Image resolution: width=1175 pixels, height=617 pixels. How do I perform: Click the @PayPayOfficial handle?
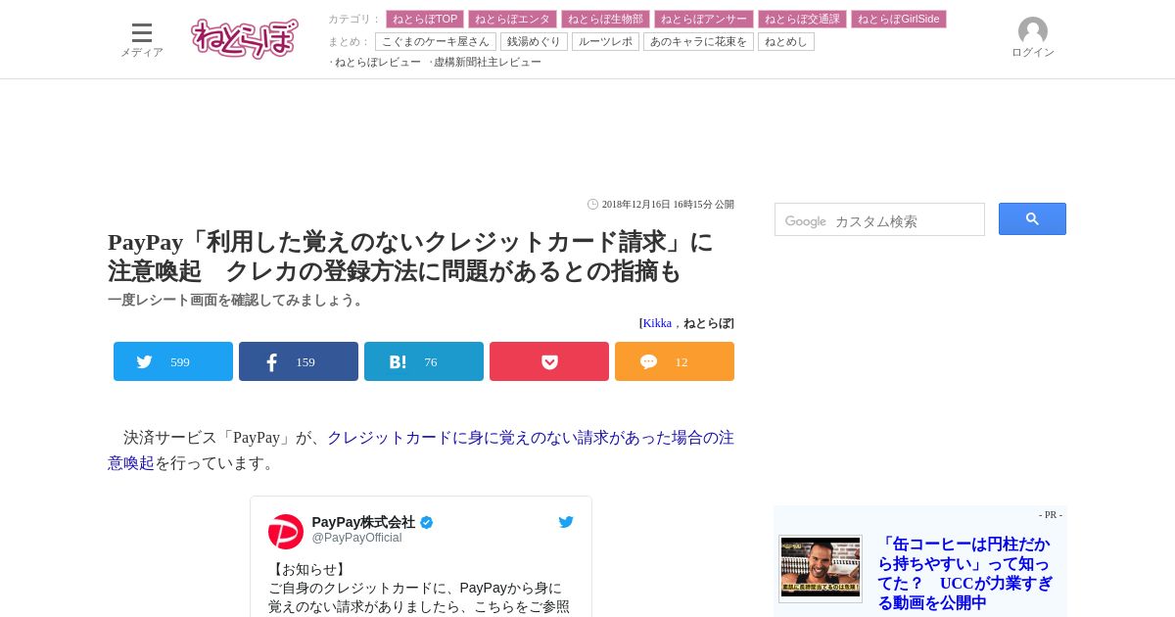pyautogui.click(x=356, y=538)
